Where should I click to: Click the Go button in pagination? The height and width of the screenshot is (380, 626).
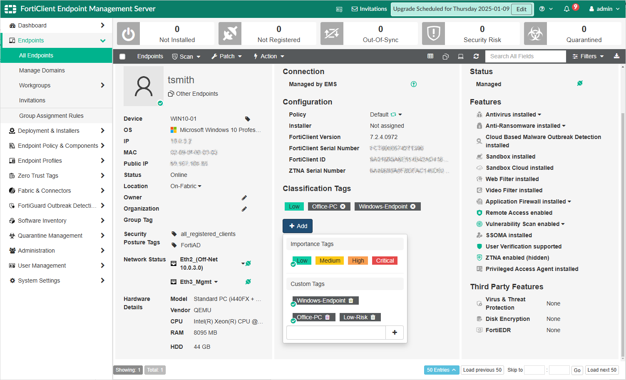[577, 370]
